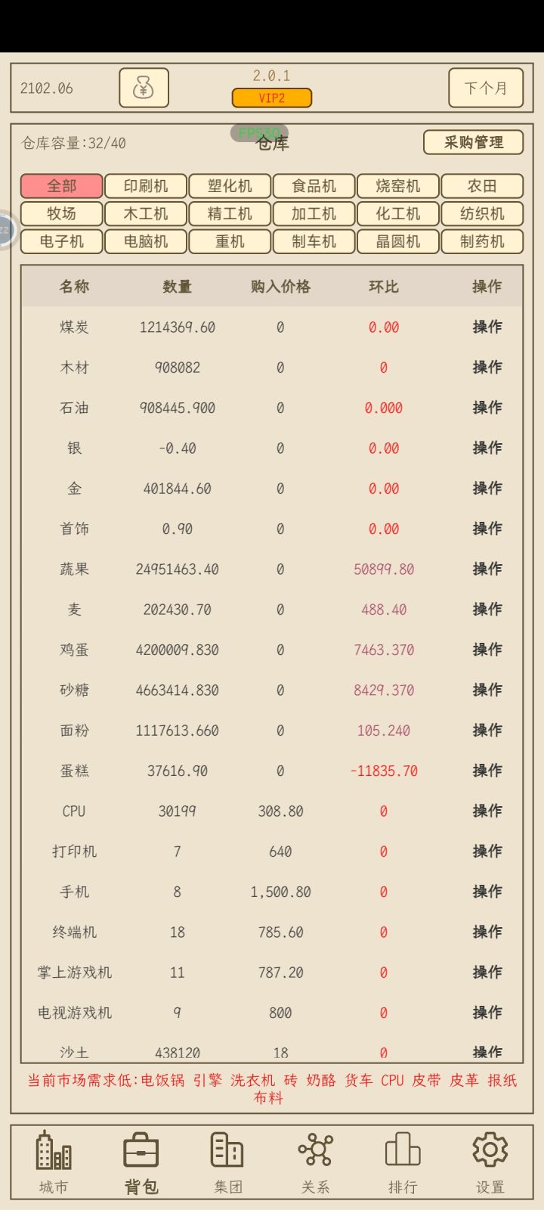
Task: Open the 集团 group building icon
Action: (227, 1150)
